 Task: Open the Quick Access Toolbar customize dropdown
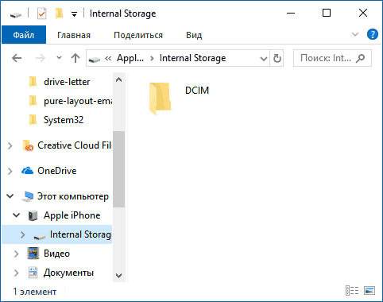coord(75,14)
